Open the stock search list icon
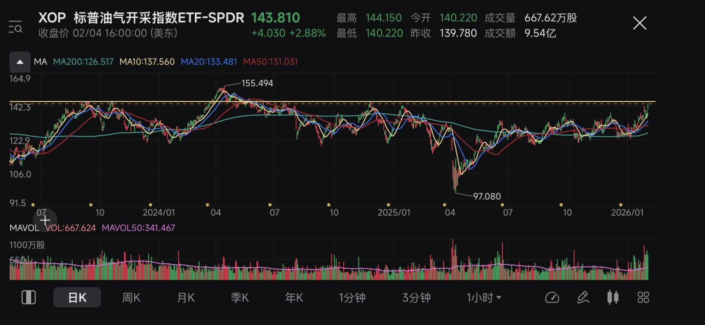Image resolution: width=705 pixels, height=325 pixels. tap(15, 26)
